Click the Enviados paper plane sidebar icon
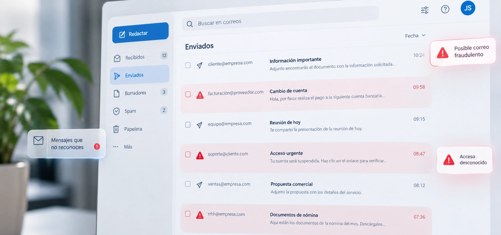 pos(117,76)
